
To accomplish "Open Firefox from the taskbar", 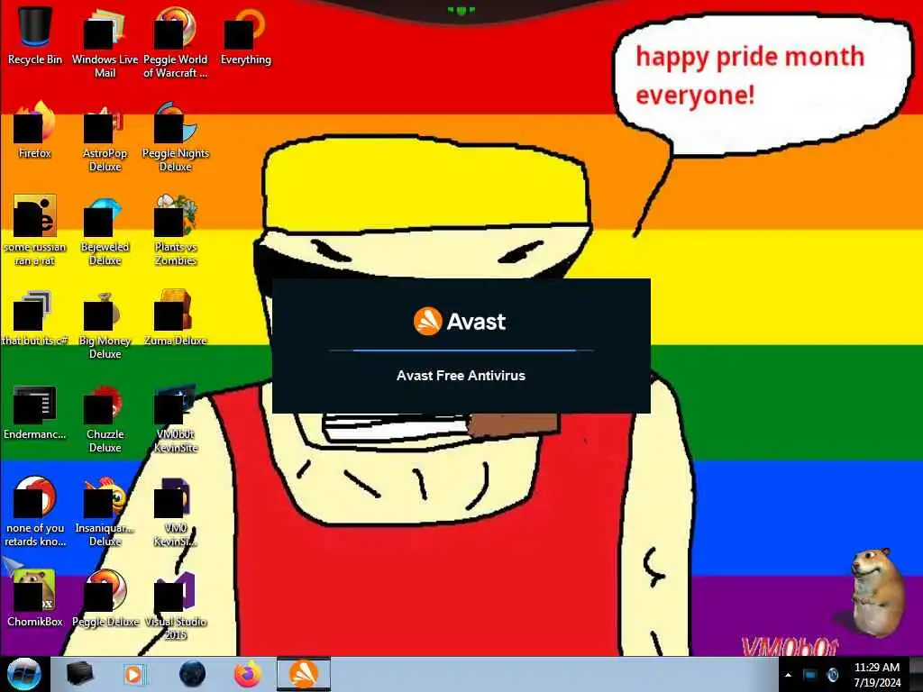I will [248, 674].
